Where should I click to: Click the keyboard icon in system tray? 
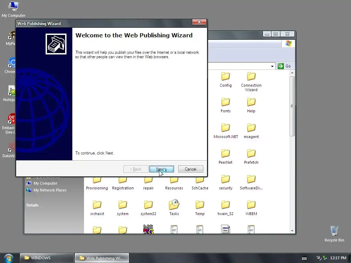304,258
